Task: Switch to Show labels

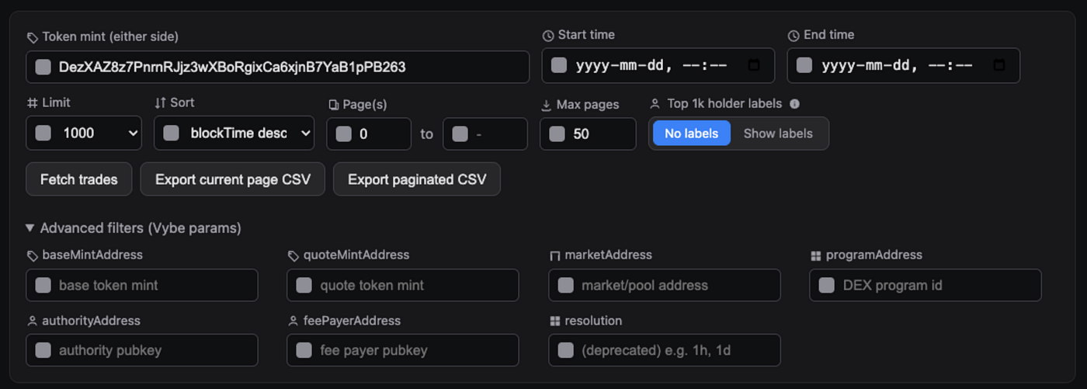Action: pos(778,134)
